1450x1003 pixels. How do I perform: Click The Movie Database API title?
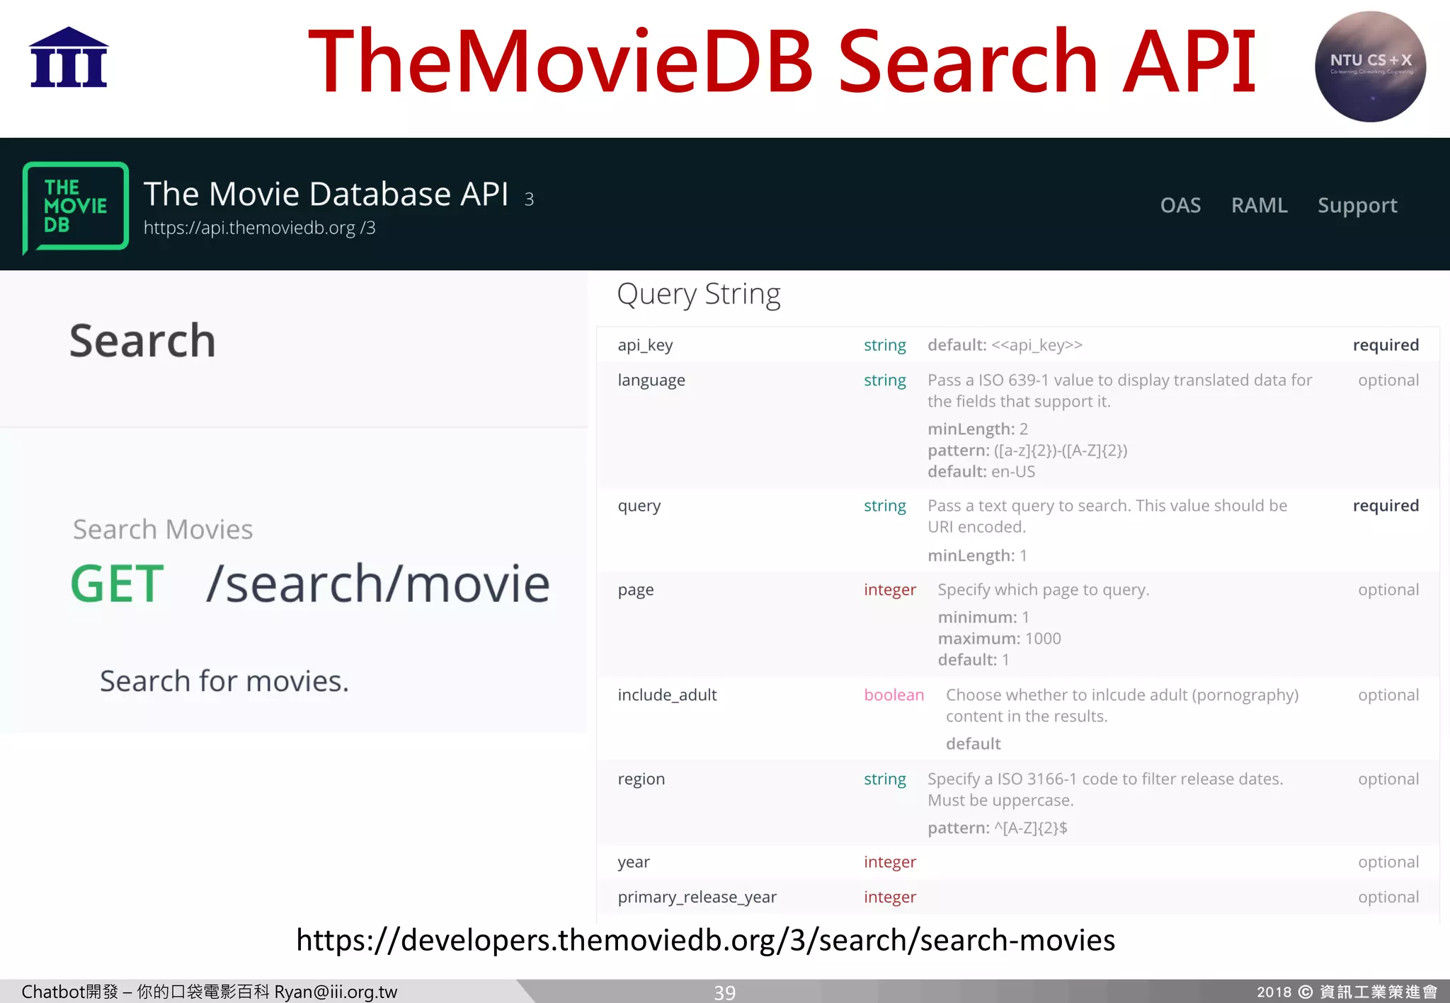(x=326, y=194)
